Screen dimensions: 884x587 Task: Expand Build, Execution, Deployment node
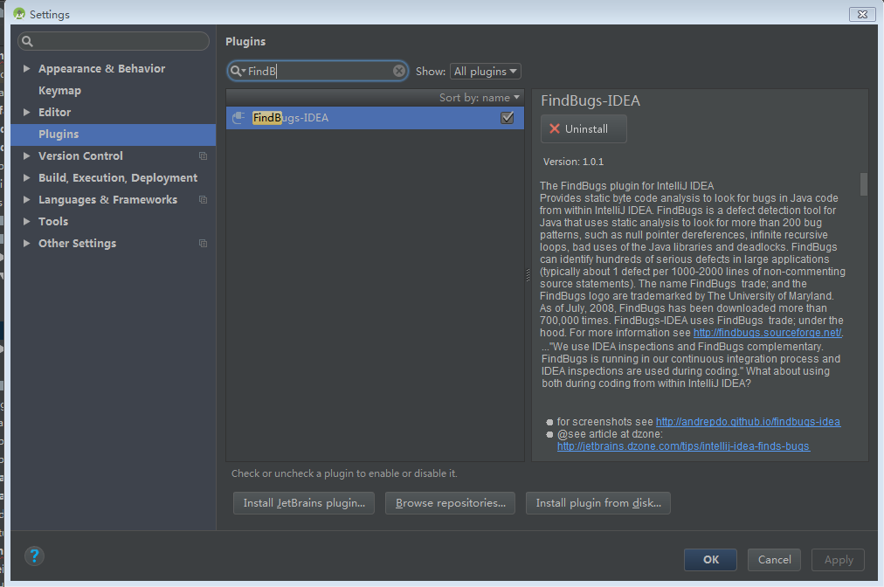pyautogui.click(x=26, y=177)
